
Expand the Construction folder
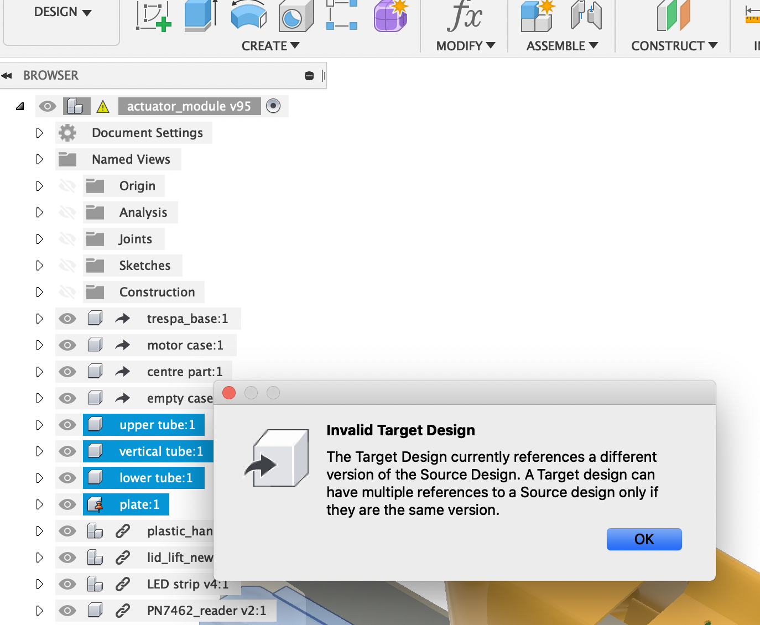(x=39, y=292)
